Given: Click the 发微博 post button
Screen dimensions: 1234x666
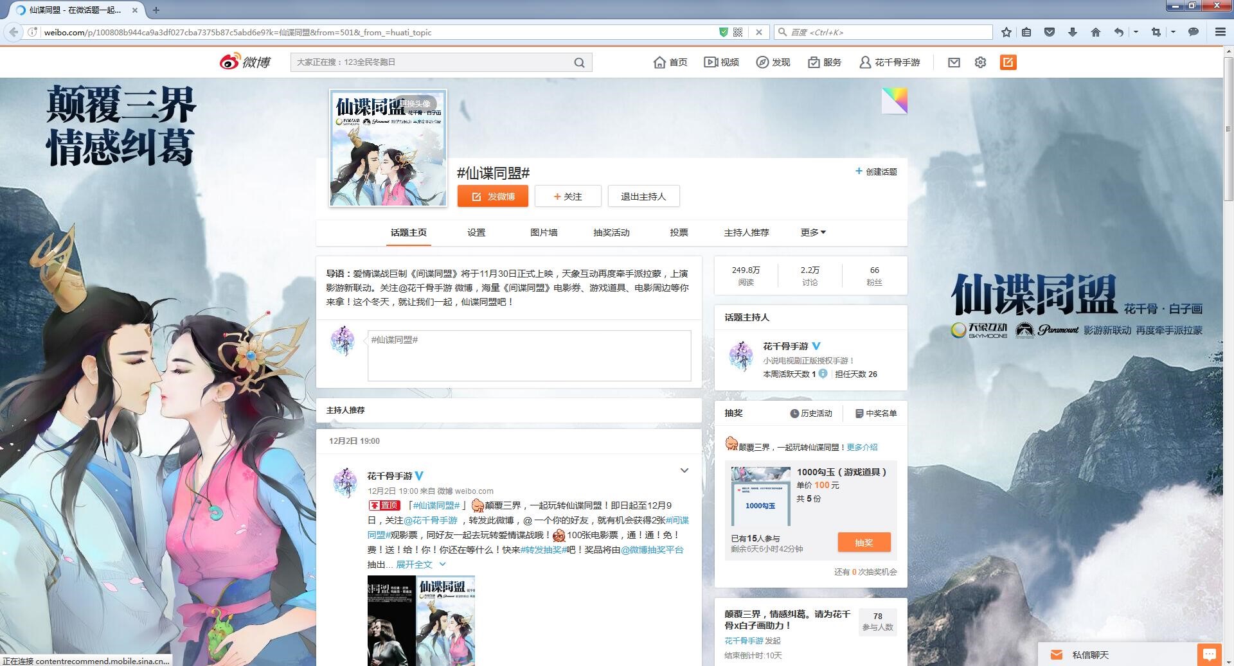Looking at the screenshot, I should coord(493,197).
